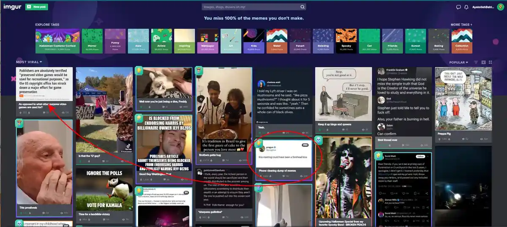The width and height of the screenshot is (507, 227).
Task: Open the Aww tag tile
Action: (138, 41)
